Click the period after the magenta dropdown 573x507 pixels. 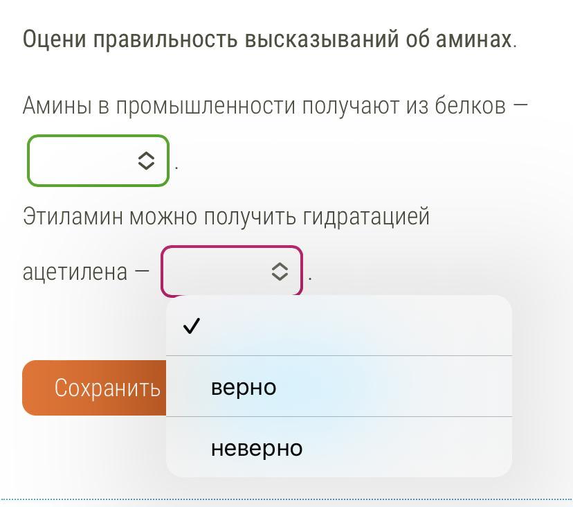pyautogui.click(x=310, y=279)
